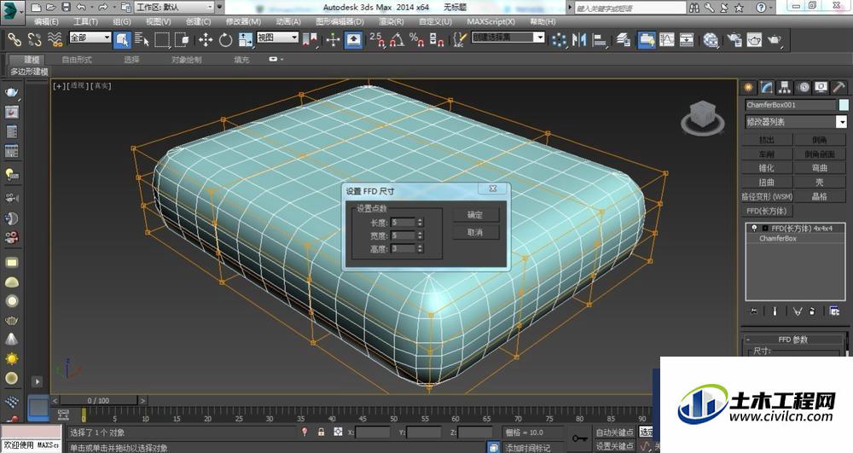Select the Rotate tool

[225, 40]
